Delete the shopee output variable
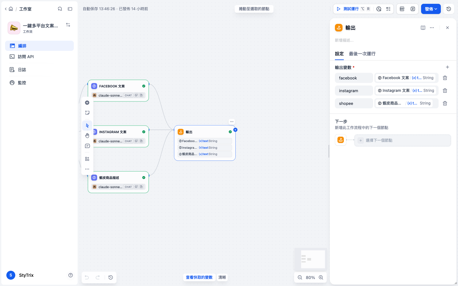Viewport: 458px width, 286px height. coord(445,103)
